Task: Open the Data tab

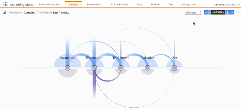Action: [140, 4]
